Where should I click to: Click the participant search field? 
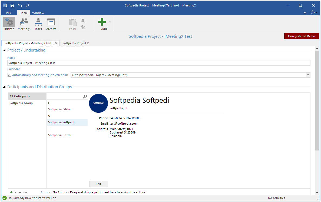pos(65,96)
